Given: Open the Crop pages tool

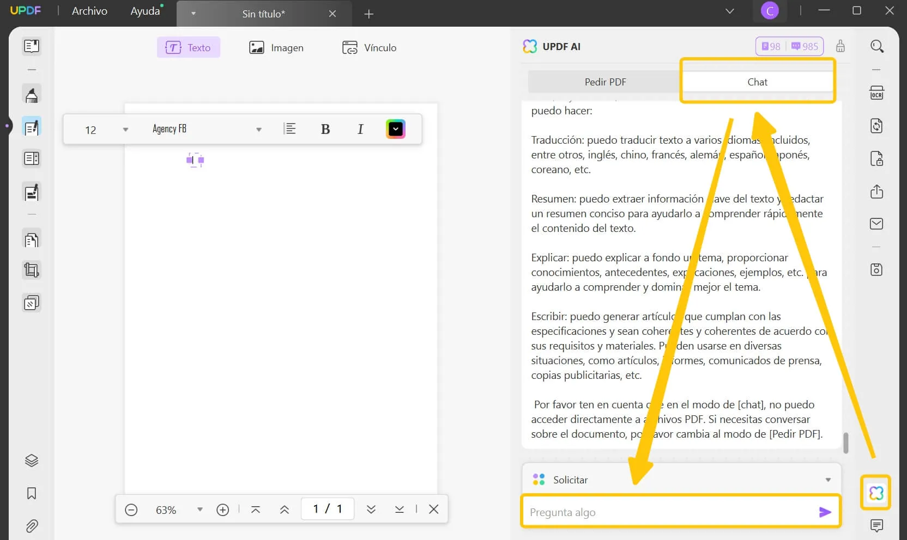Looking at the screenshot, I should pyautogui.click(x=32, y=271).
